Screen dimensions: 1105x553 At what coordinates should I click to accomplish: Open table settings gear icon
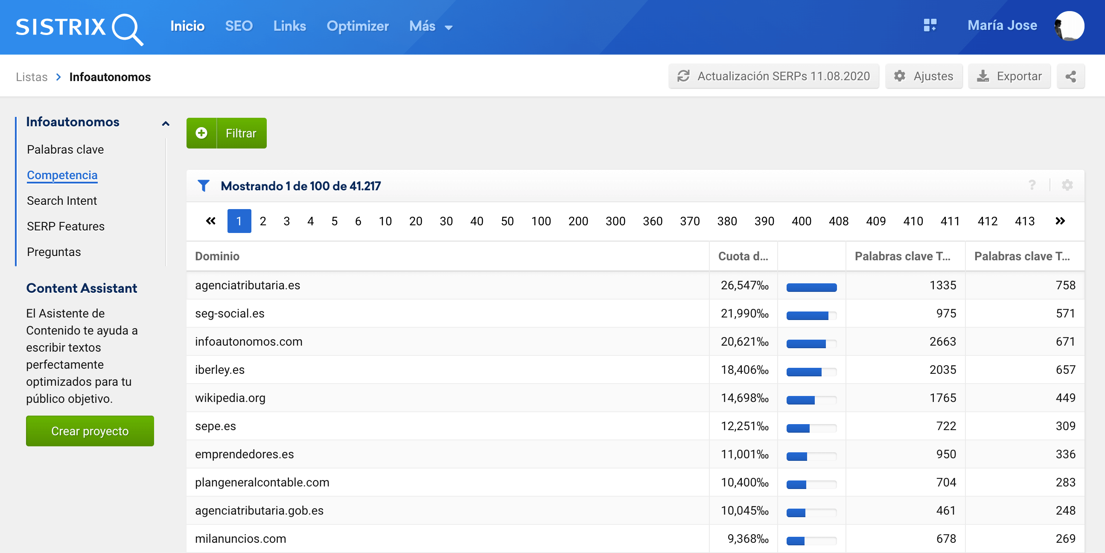click(1067, 185)
